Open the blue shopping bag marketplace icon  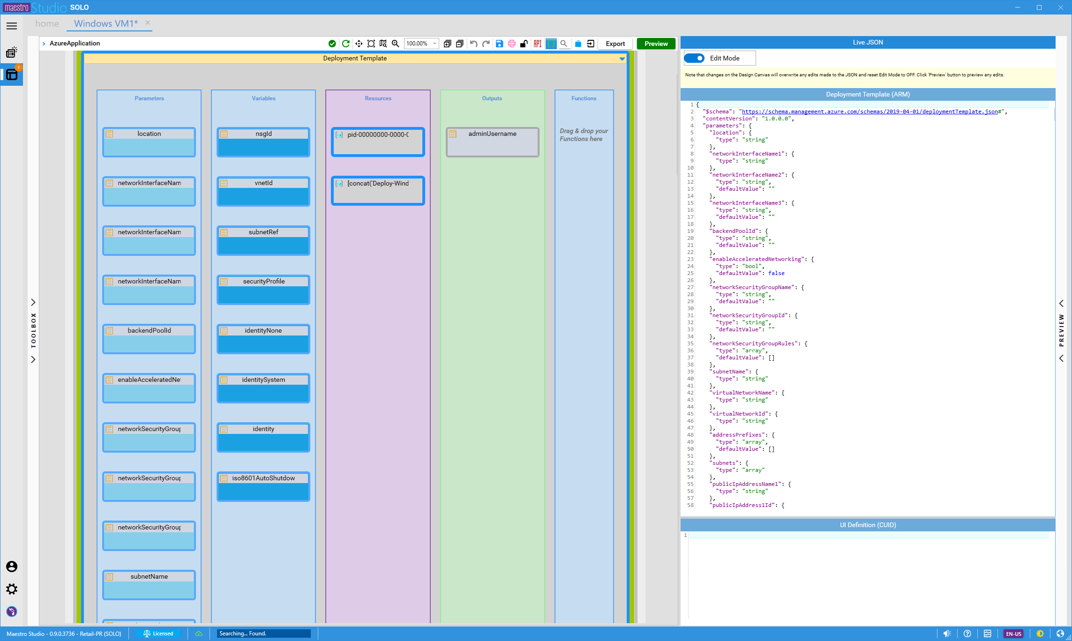click(x=578, y=44)
